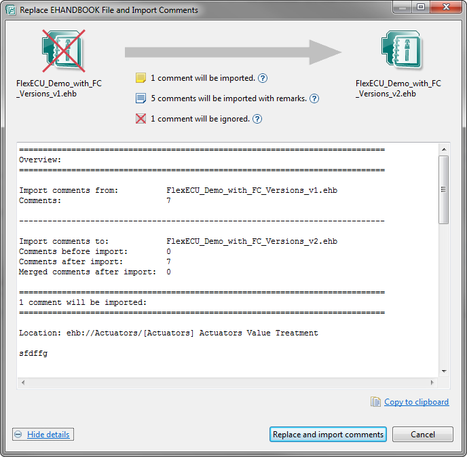Click the blue comments with remarks icon
The width and height of the screenshot is (467, 457).
point(141,98)
